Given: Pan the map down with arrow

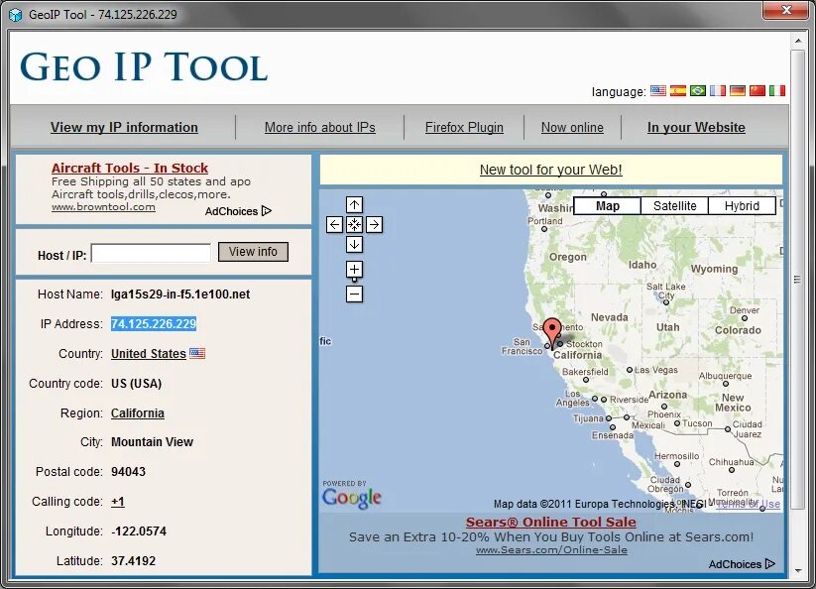Looking at the screenshot, I should (x=354, y=245).
